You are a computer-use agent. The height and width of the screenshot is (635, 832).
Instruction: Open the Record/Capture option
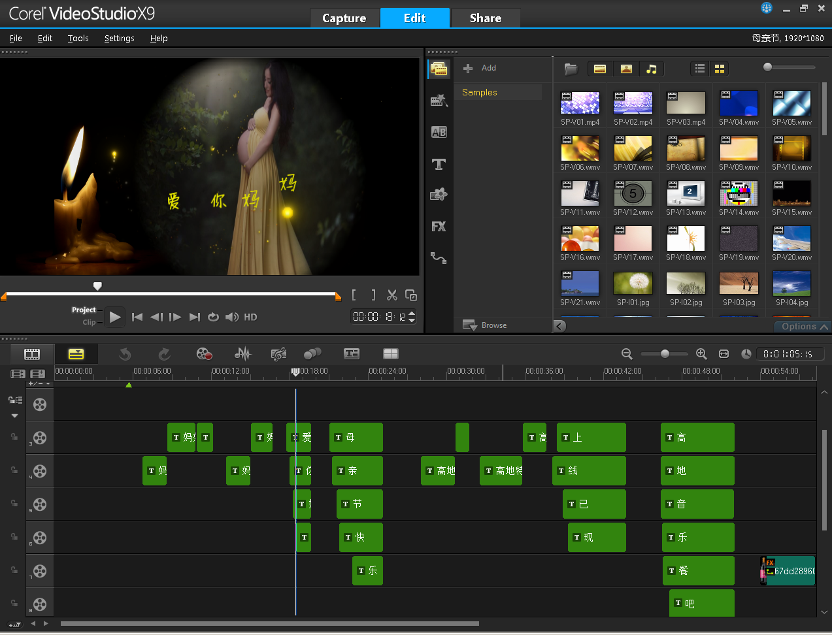[x=205, y=354]
